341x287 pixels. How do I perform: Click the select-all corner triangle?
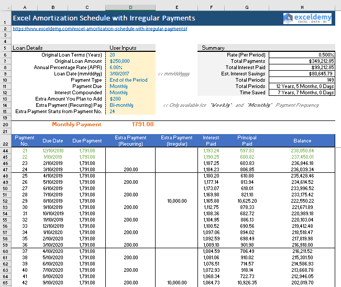(x=6, y=7)
